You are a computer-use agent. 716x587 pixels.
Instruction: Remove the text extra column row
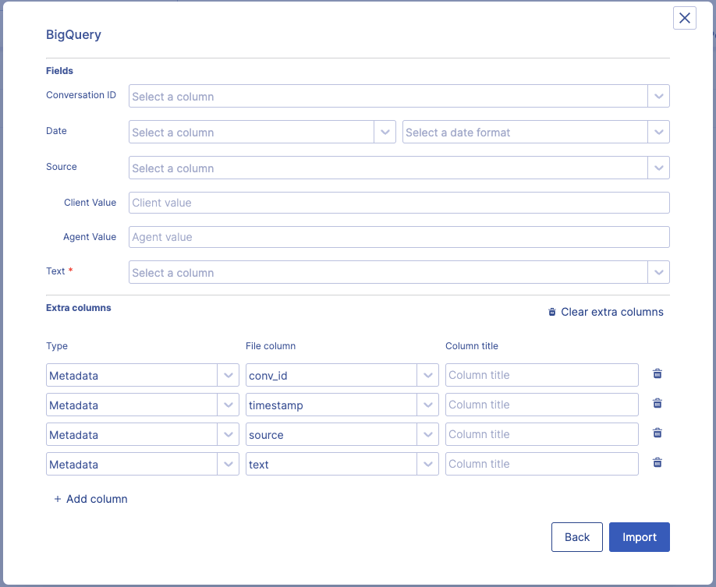[x=658, y=463]
